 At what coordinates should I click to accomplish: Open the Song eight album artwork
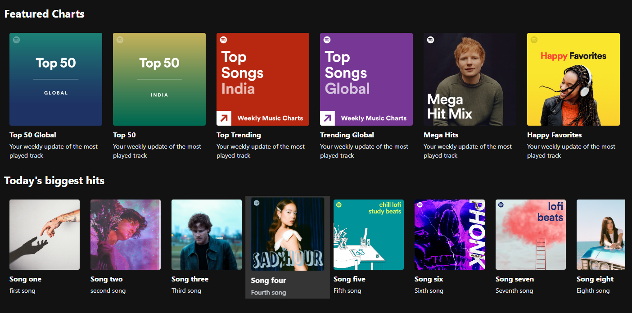click(x=601, y=235)
